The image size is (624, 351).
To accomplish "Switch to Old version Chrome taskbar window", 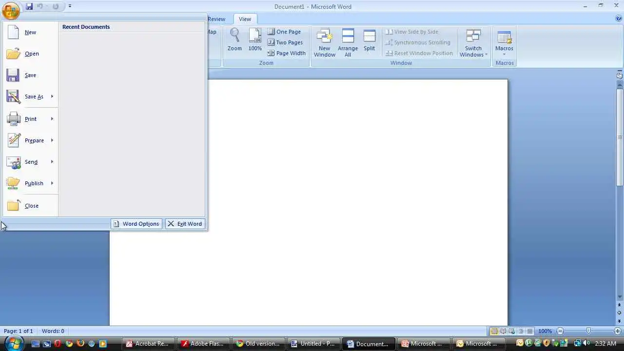I will pyautogui.click(x=258, y=344).
